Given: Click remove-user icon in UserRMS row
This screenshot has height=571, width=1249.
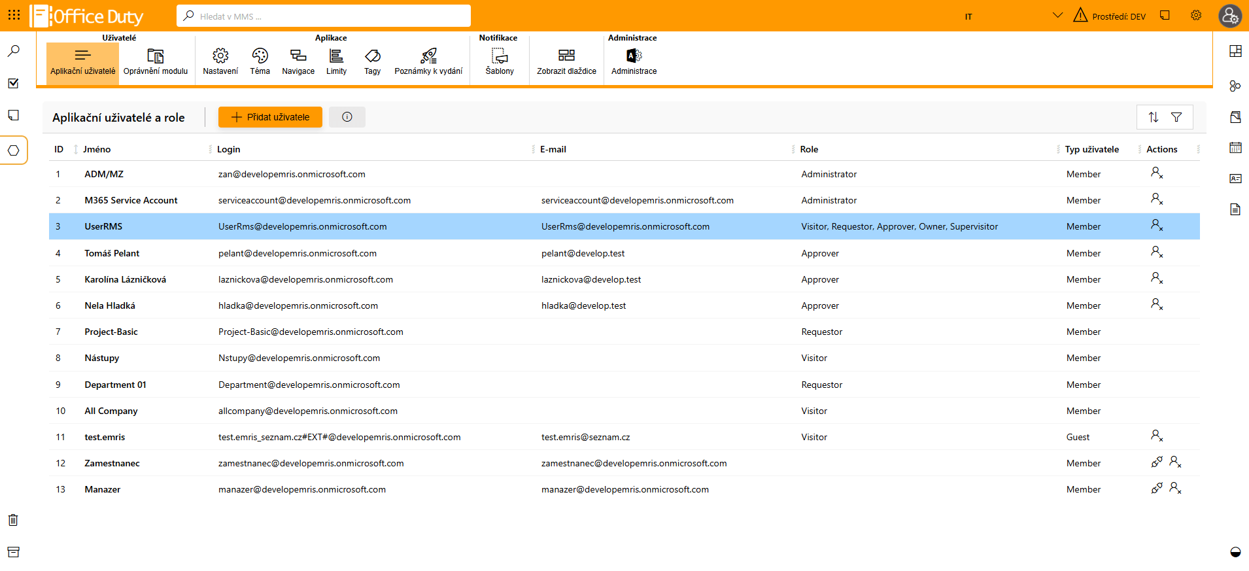Looking at the screenshot, I should click(1157, 225).
